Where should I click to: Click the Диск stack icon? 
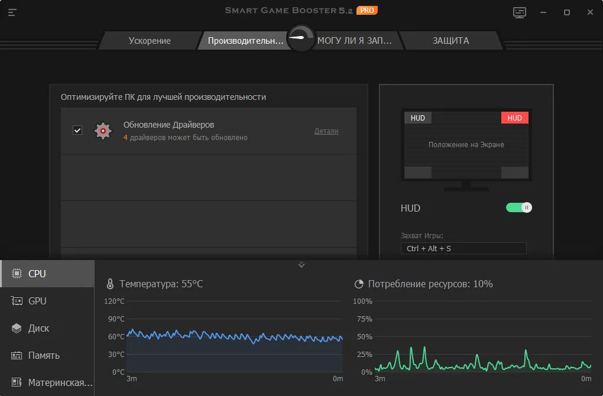(17, 328)
